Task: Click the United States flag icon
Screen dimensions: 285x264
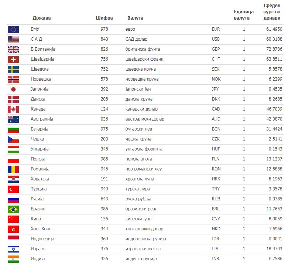Action: coord(13,39)
